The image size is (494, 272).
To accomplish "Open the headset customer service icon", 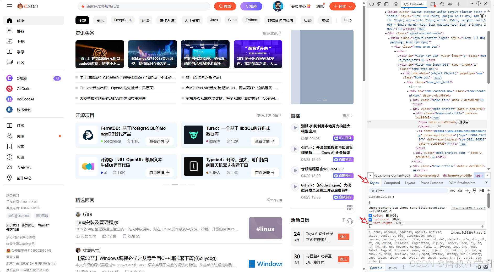I will (x=350, y=221).
